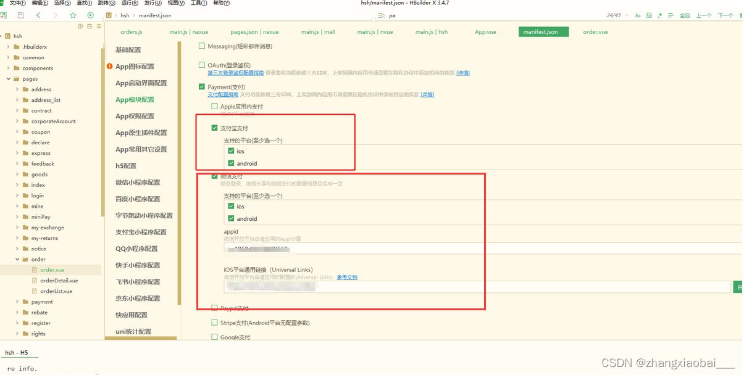Expand the components folder
The width and height of the screenshot is (744, 375).
coord(8,68)
